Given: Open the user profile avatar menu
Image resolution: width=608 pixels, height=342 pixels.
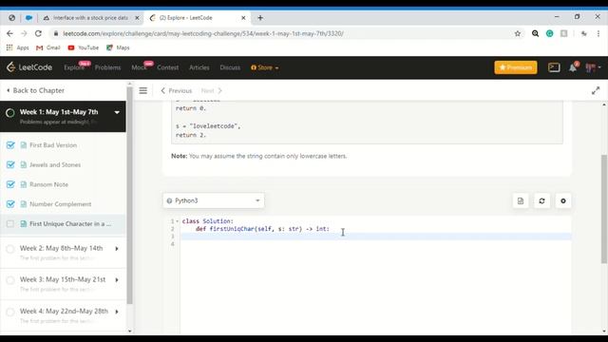Looking at the screenshot, I should click(593, 67).
